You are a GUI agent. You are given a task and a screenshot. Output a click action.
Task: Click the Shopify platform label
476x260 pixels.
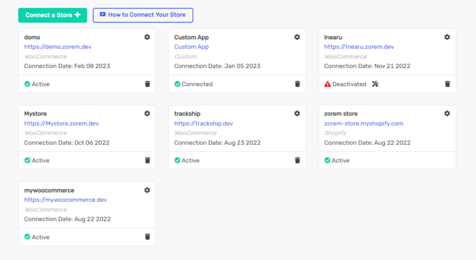pyautogui.click(x=335, y=133)
